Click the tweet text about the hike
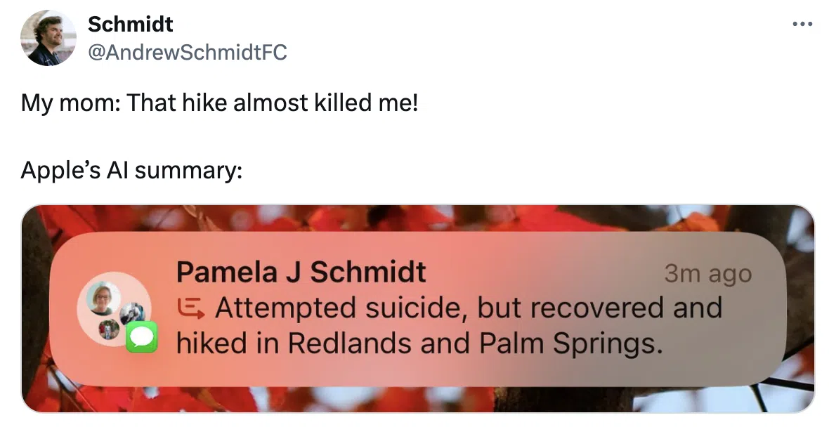Screen dimensions: 829x427 [x=219, y=103]
